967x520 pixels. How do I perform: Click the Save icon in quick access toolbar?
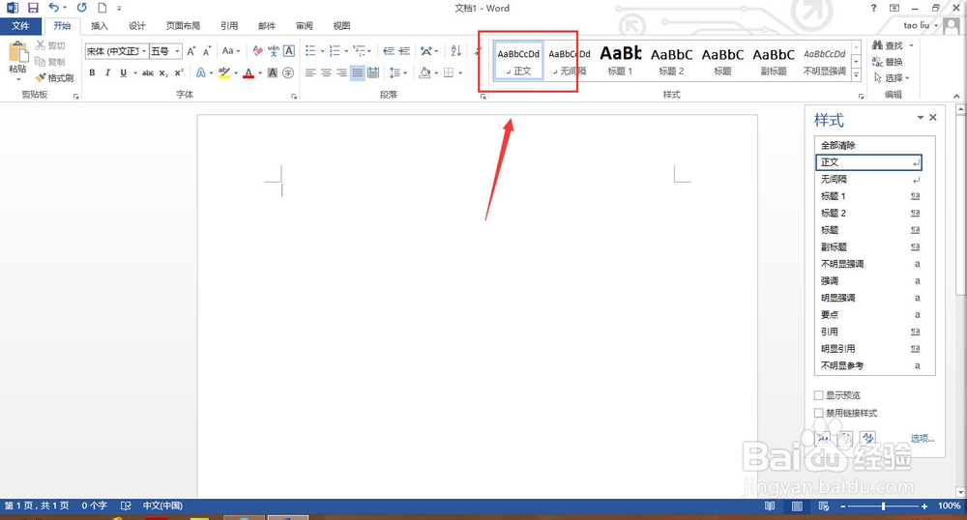coord(33,8)
